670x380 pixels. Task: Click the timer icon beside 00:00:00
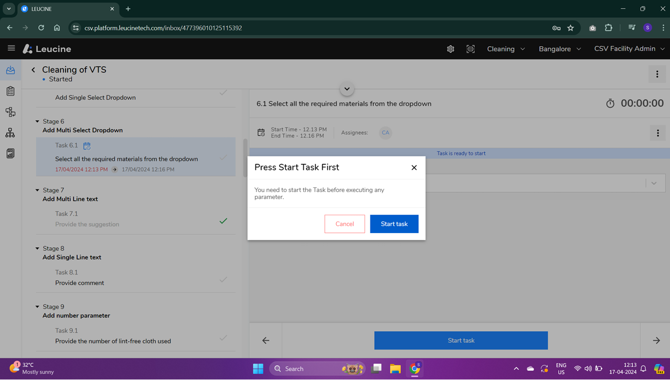pyautogui.click(x=610, y=103)
